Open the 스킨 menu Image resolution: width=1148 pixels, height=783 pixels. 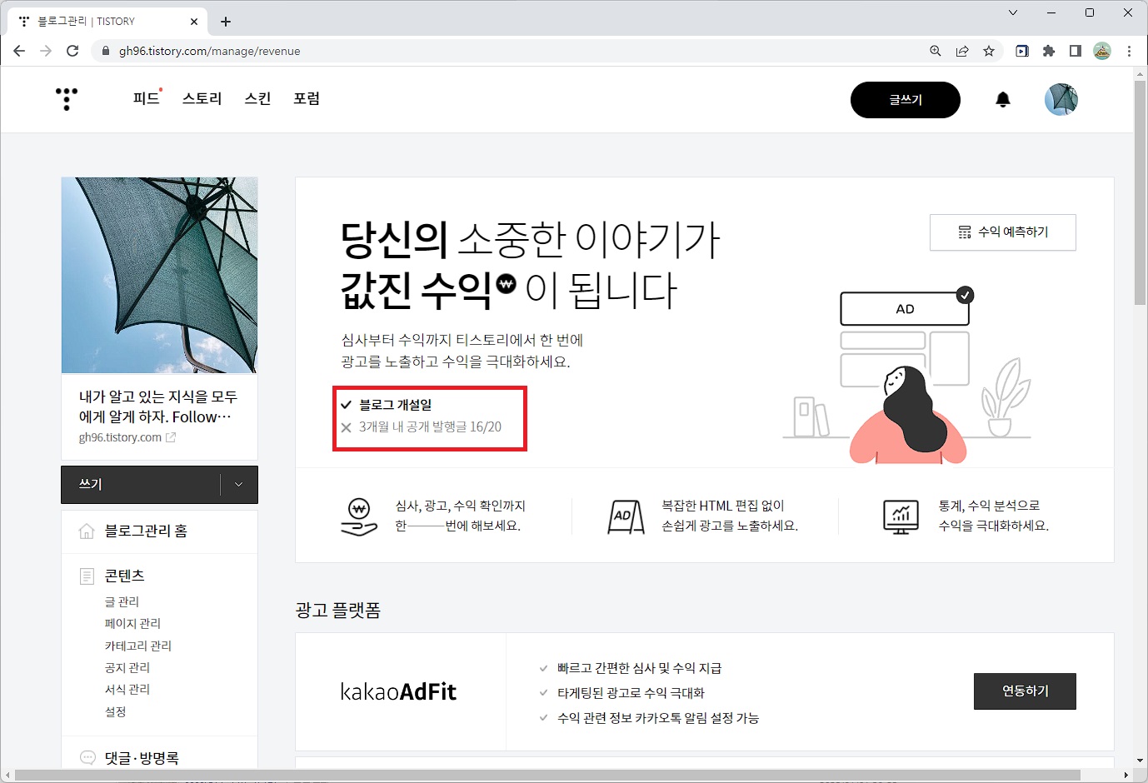click(x=257, y=98)
